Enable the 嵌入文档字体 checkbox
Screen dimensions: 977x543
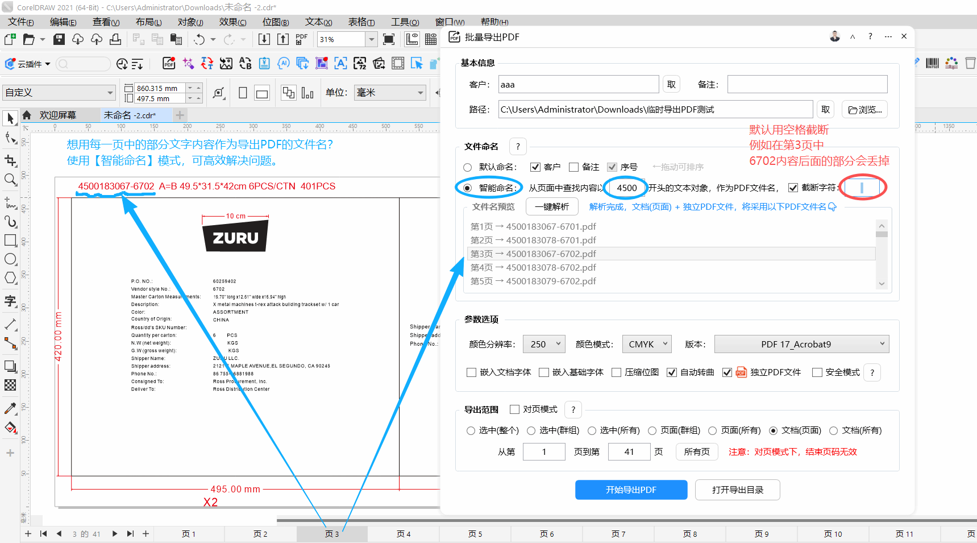(x=471, y=372)
